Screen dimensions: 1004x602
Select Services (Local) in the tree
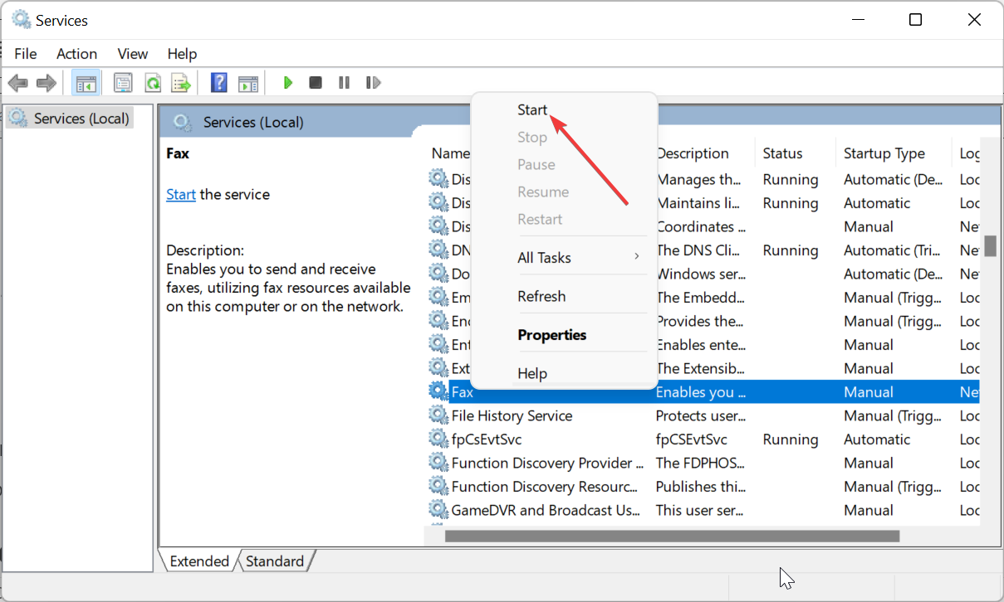pos(71,119)
